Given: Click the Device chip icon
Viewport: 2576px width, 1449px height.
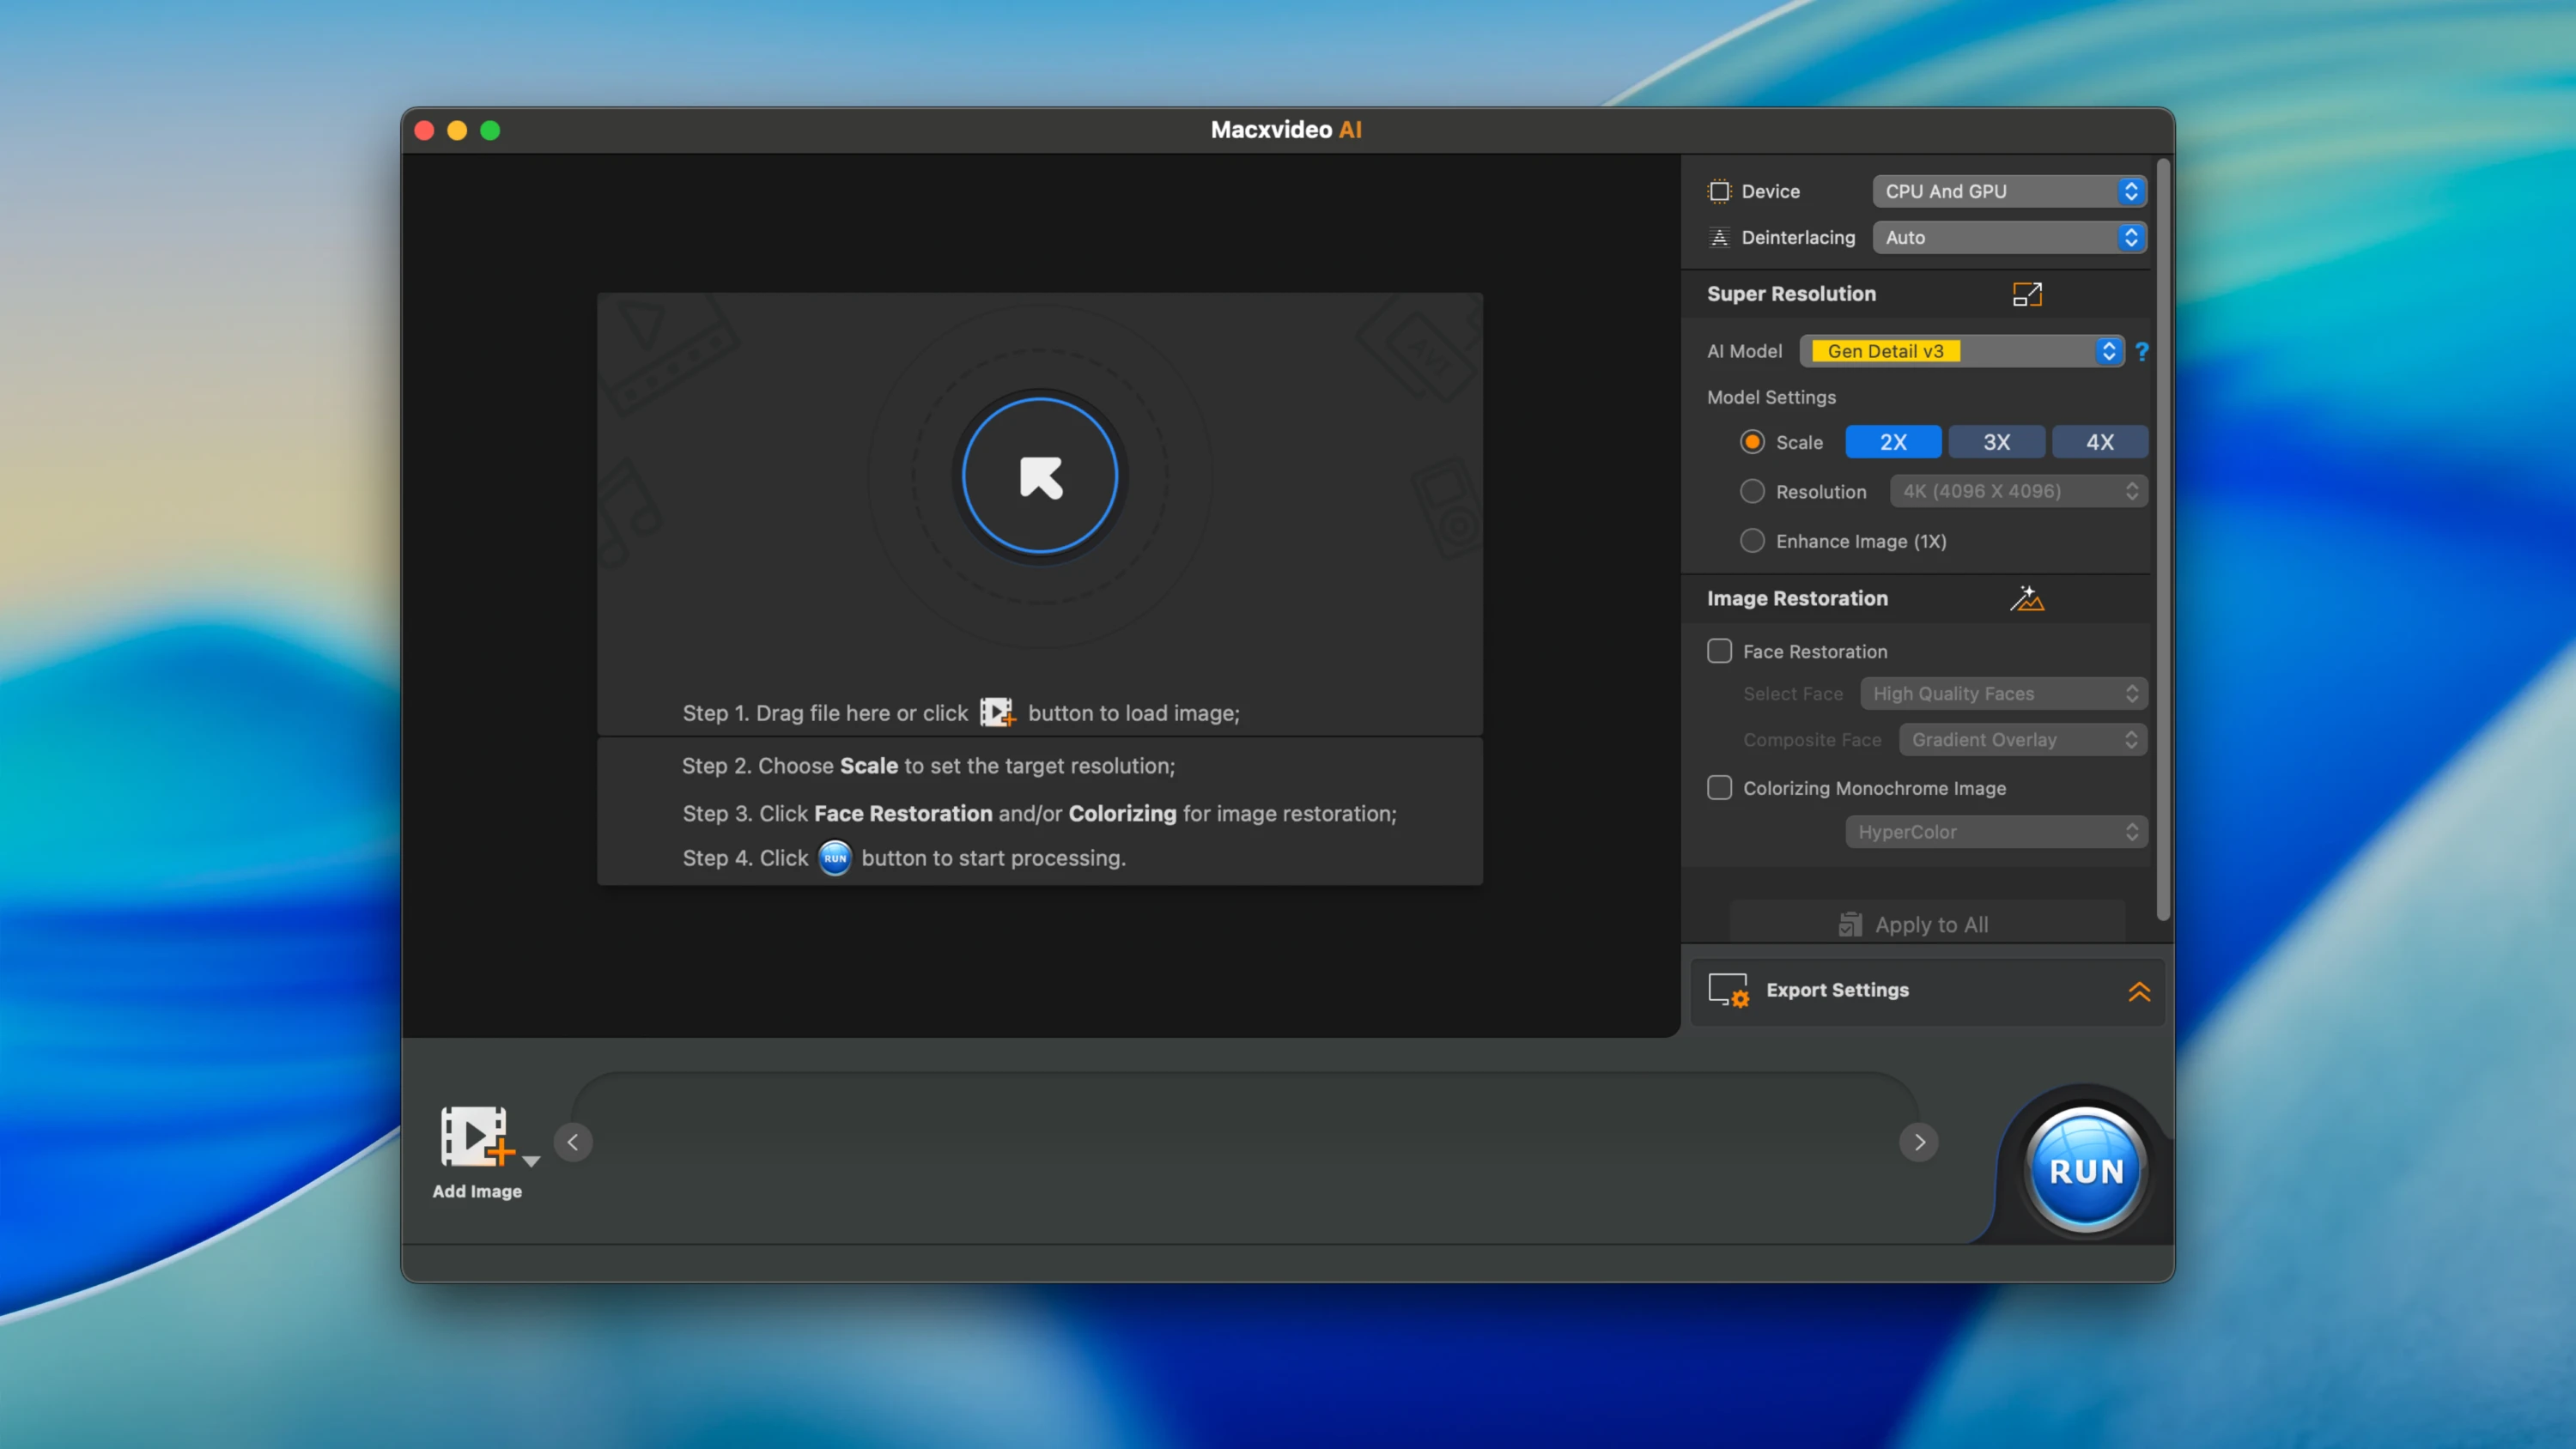Looking at the screenshot, I should 1719,191.
